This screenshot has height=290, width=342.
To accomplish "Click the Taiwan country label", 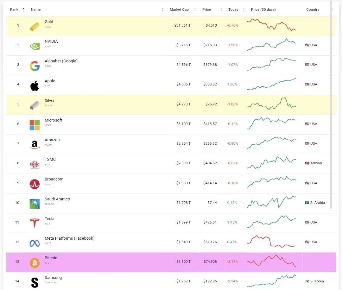I will (316, 163).
